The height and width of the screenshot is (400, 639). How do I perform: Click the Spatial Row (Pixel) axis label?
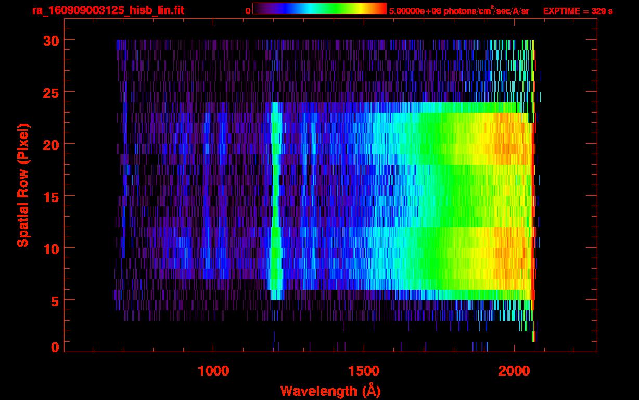click(23, 185)
